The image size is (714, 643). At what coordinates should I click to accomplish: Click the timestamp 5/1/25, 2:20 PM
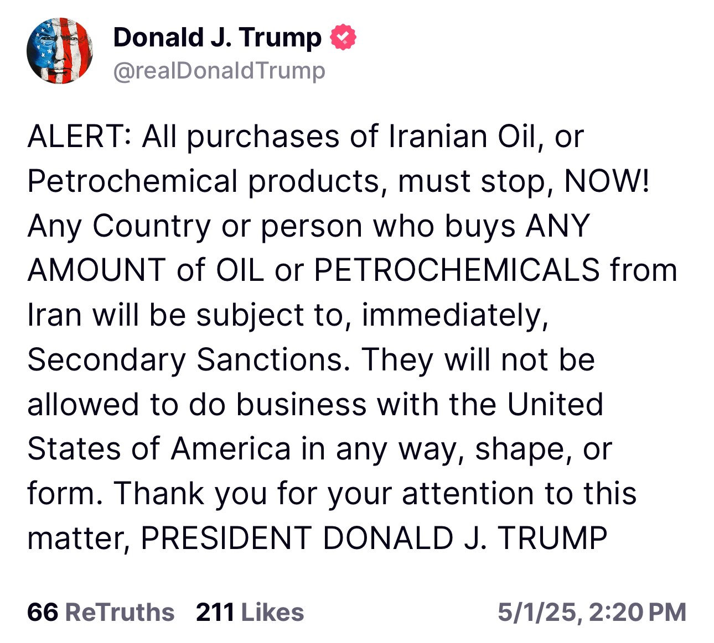coord(592,613)
